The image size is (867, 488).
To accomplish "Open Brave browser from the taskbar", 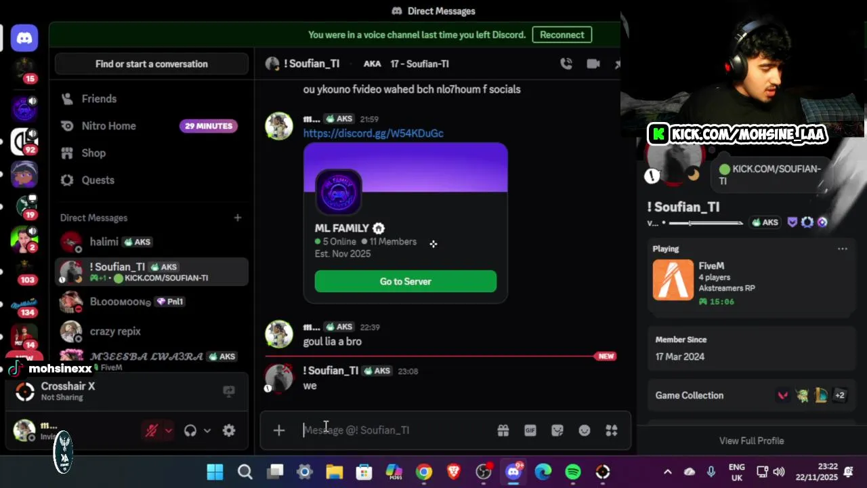I will coord(454,472).
